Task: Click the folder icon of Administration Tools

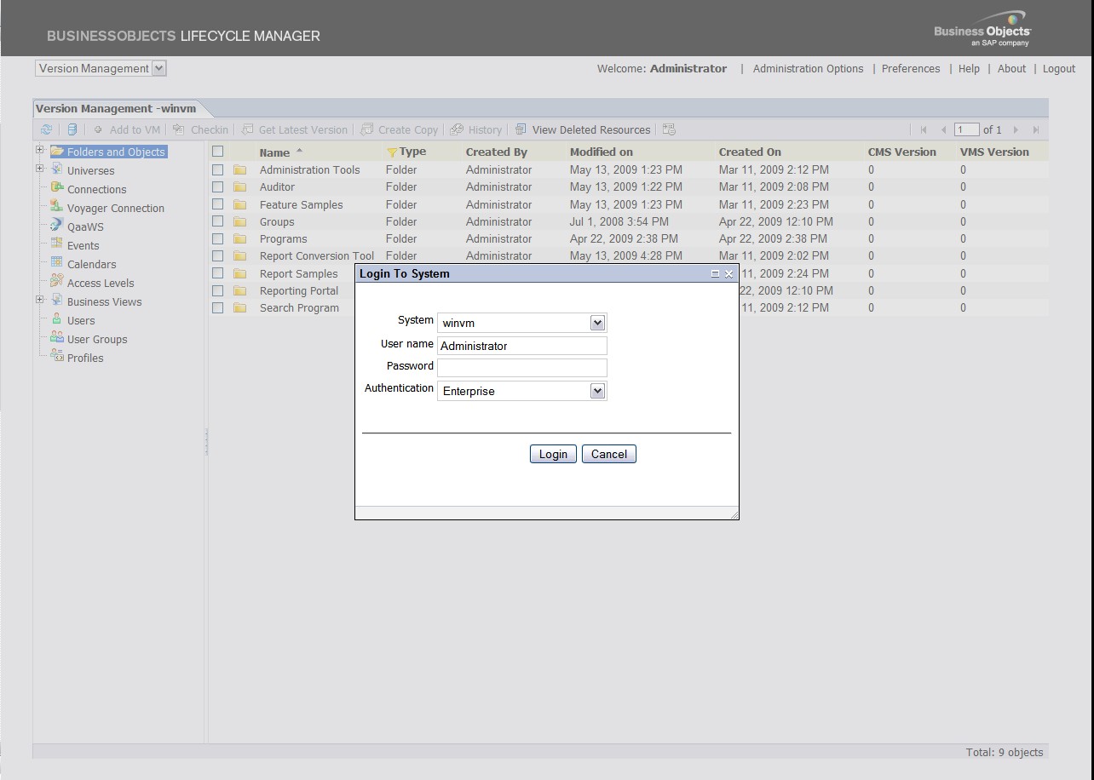Action: pos(240,170)
